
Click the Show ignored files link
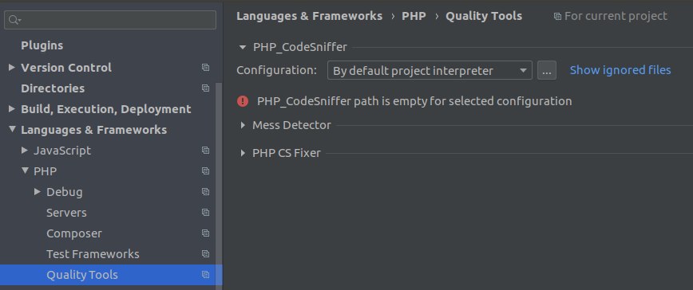(x=620, y=70)
